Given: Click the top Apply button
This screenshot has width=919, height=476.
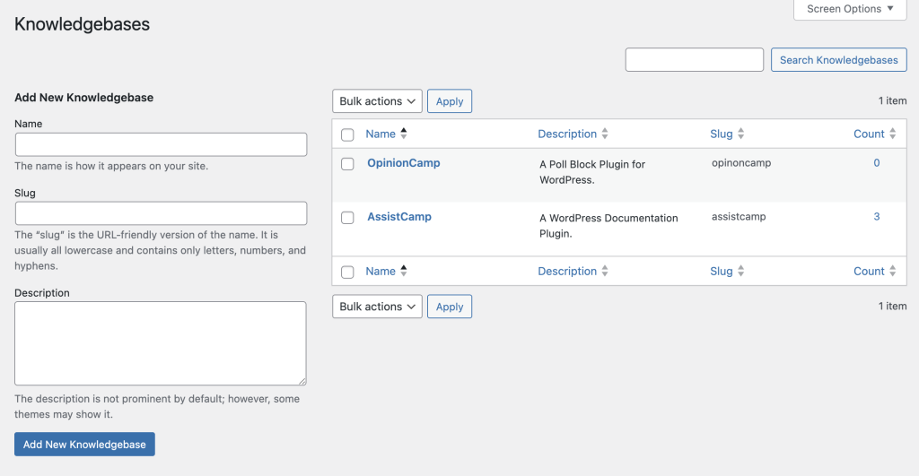Looking at the screenshot, I should click(x=449, y=101).
